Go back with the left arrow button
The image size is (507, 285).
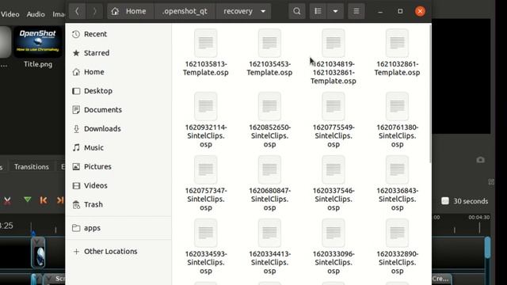pos(77,11)
